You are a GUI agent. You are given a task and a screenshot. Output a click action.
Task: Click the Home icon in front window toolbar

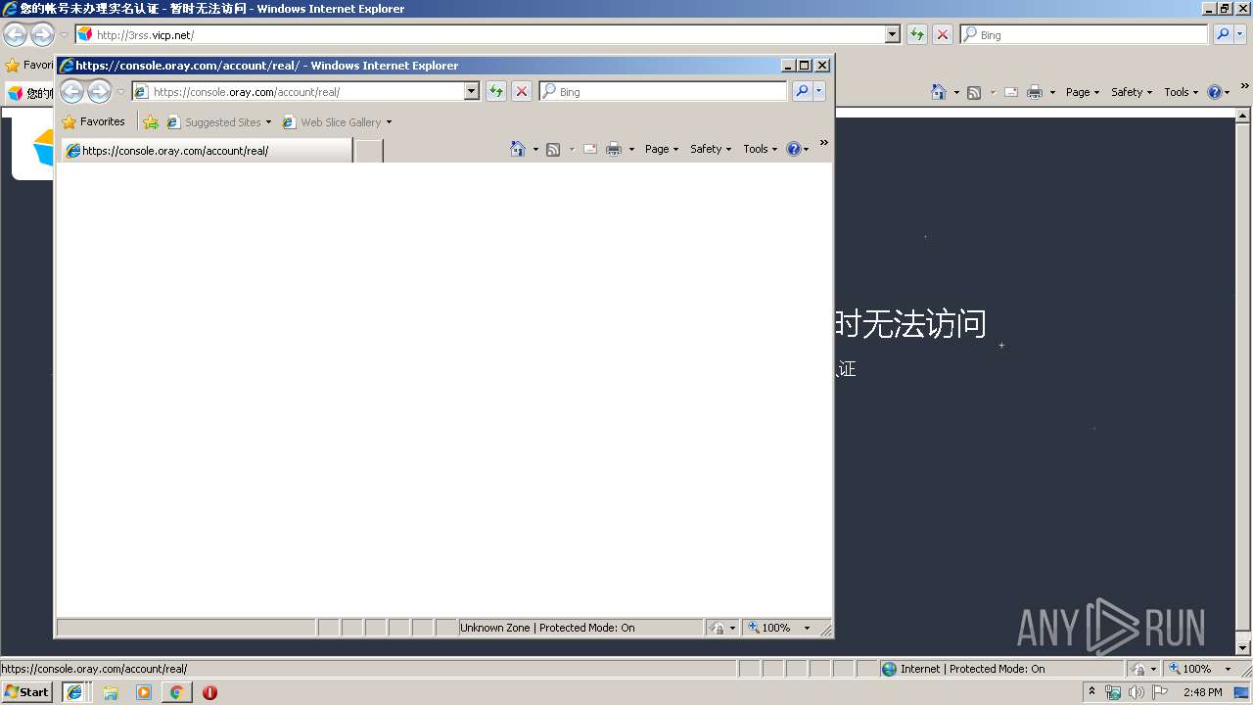coord(518,149)
